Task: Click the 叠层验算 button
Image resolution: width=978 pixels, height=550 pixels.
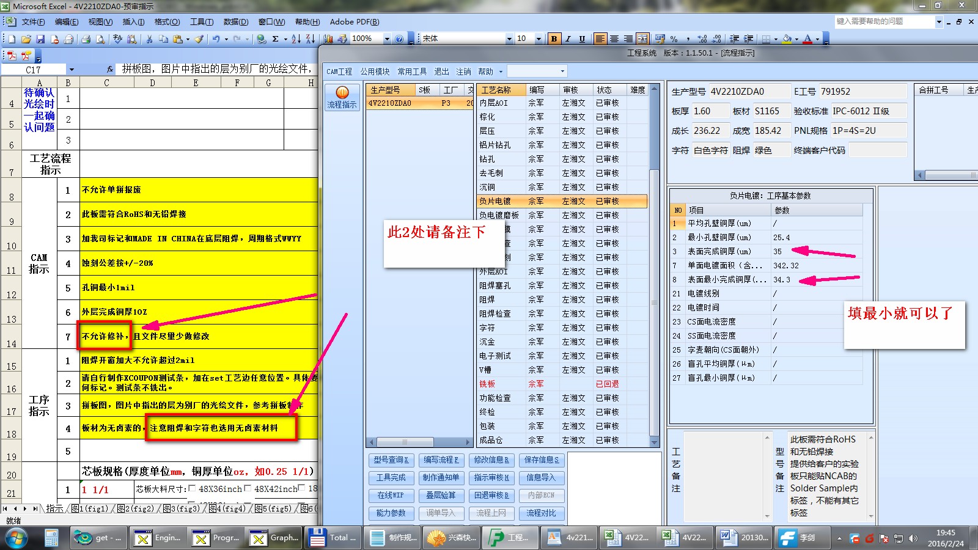Action: coord(441,495)
